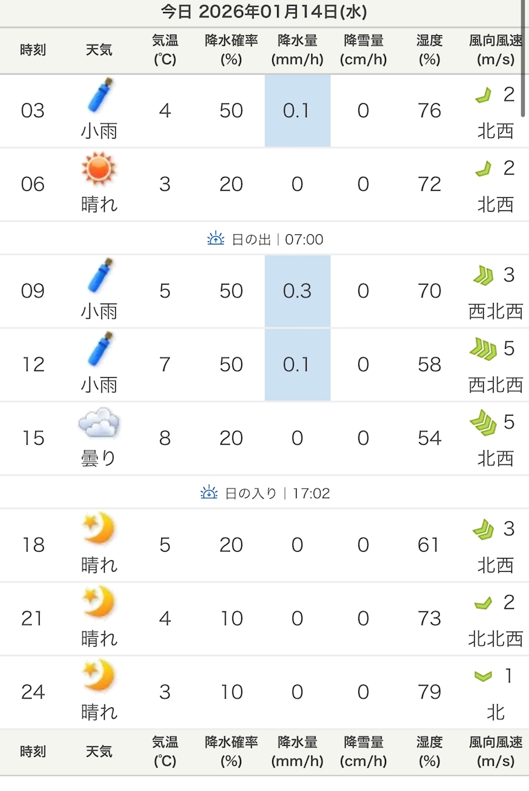The width and height of the screenshot is (529, 791).
Task: Click the 日の入り 17:02 sunset row
Action: point(264,493)
